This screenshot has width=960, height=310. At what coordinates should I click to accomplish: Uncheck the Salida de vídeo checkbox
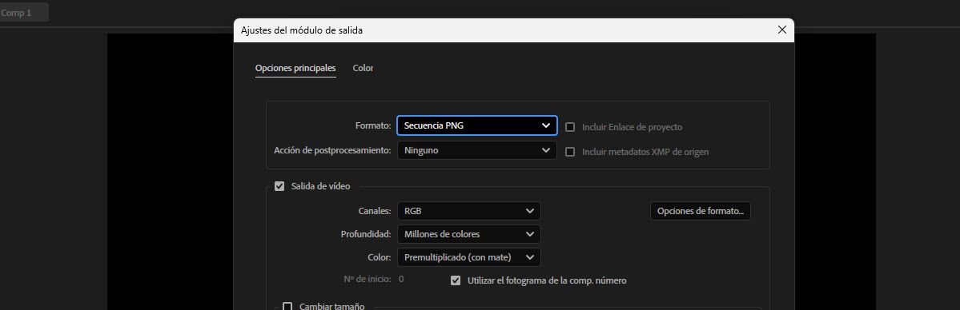click(279, 186)
